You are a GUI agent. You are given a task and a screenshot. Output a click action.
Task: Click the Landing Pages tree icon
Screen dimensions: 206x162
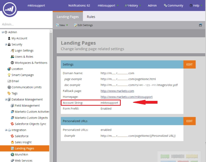click(x=12, y=148)
